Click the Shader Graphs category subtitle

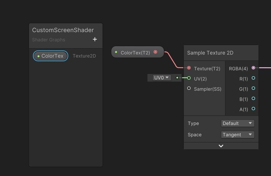pos(49,40)
